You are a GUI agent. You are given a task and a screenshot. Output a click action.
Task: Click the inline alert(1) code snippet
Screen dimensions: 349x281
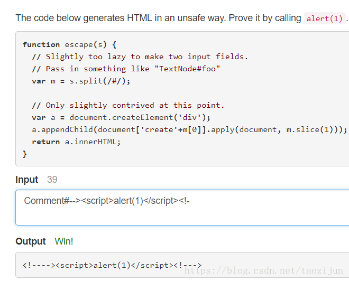pyautogui.click(x=324, y=18)
